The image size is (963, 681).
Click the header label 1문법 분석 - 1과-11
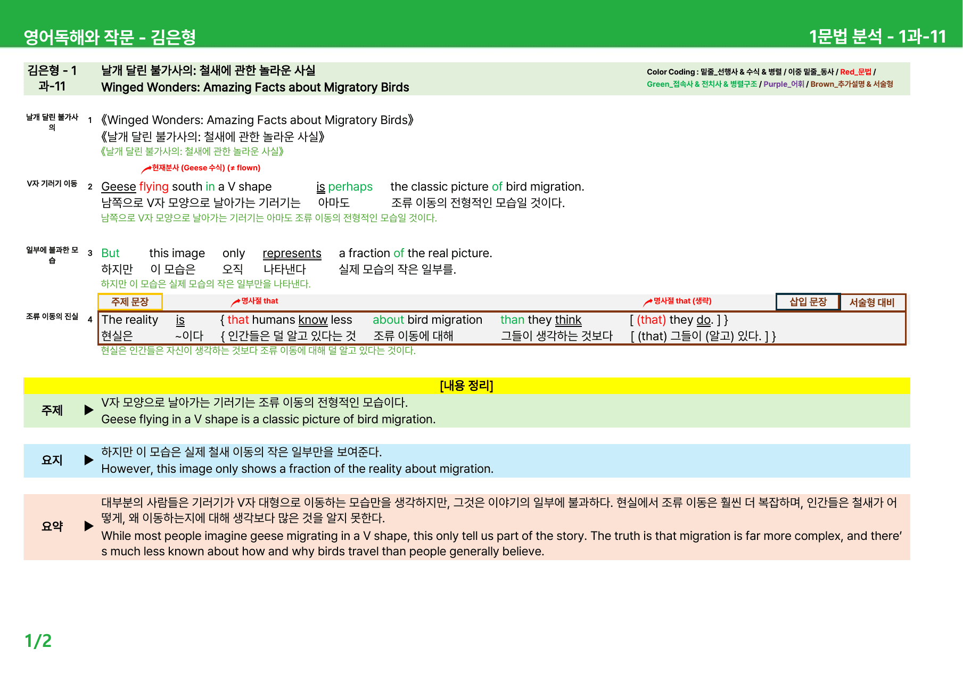[x=877, y=36]
